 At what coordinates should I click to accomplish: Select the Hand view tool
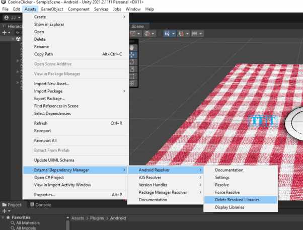(x=132, y=48)
